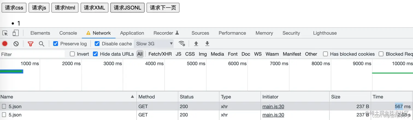
Task: Filter requests by Other type
Action: coord(311,54)
